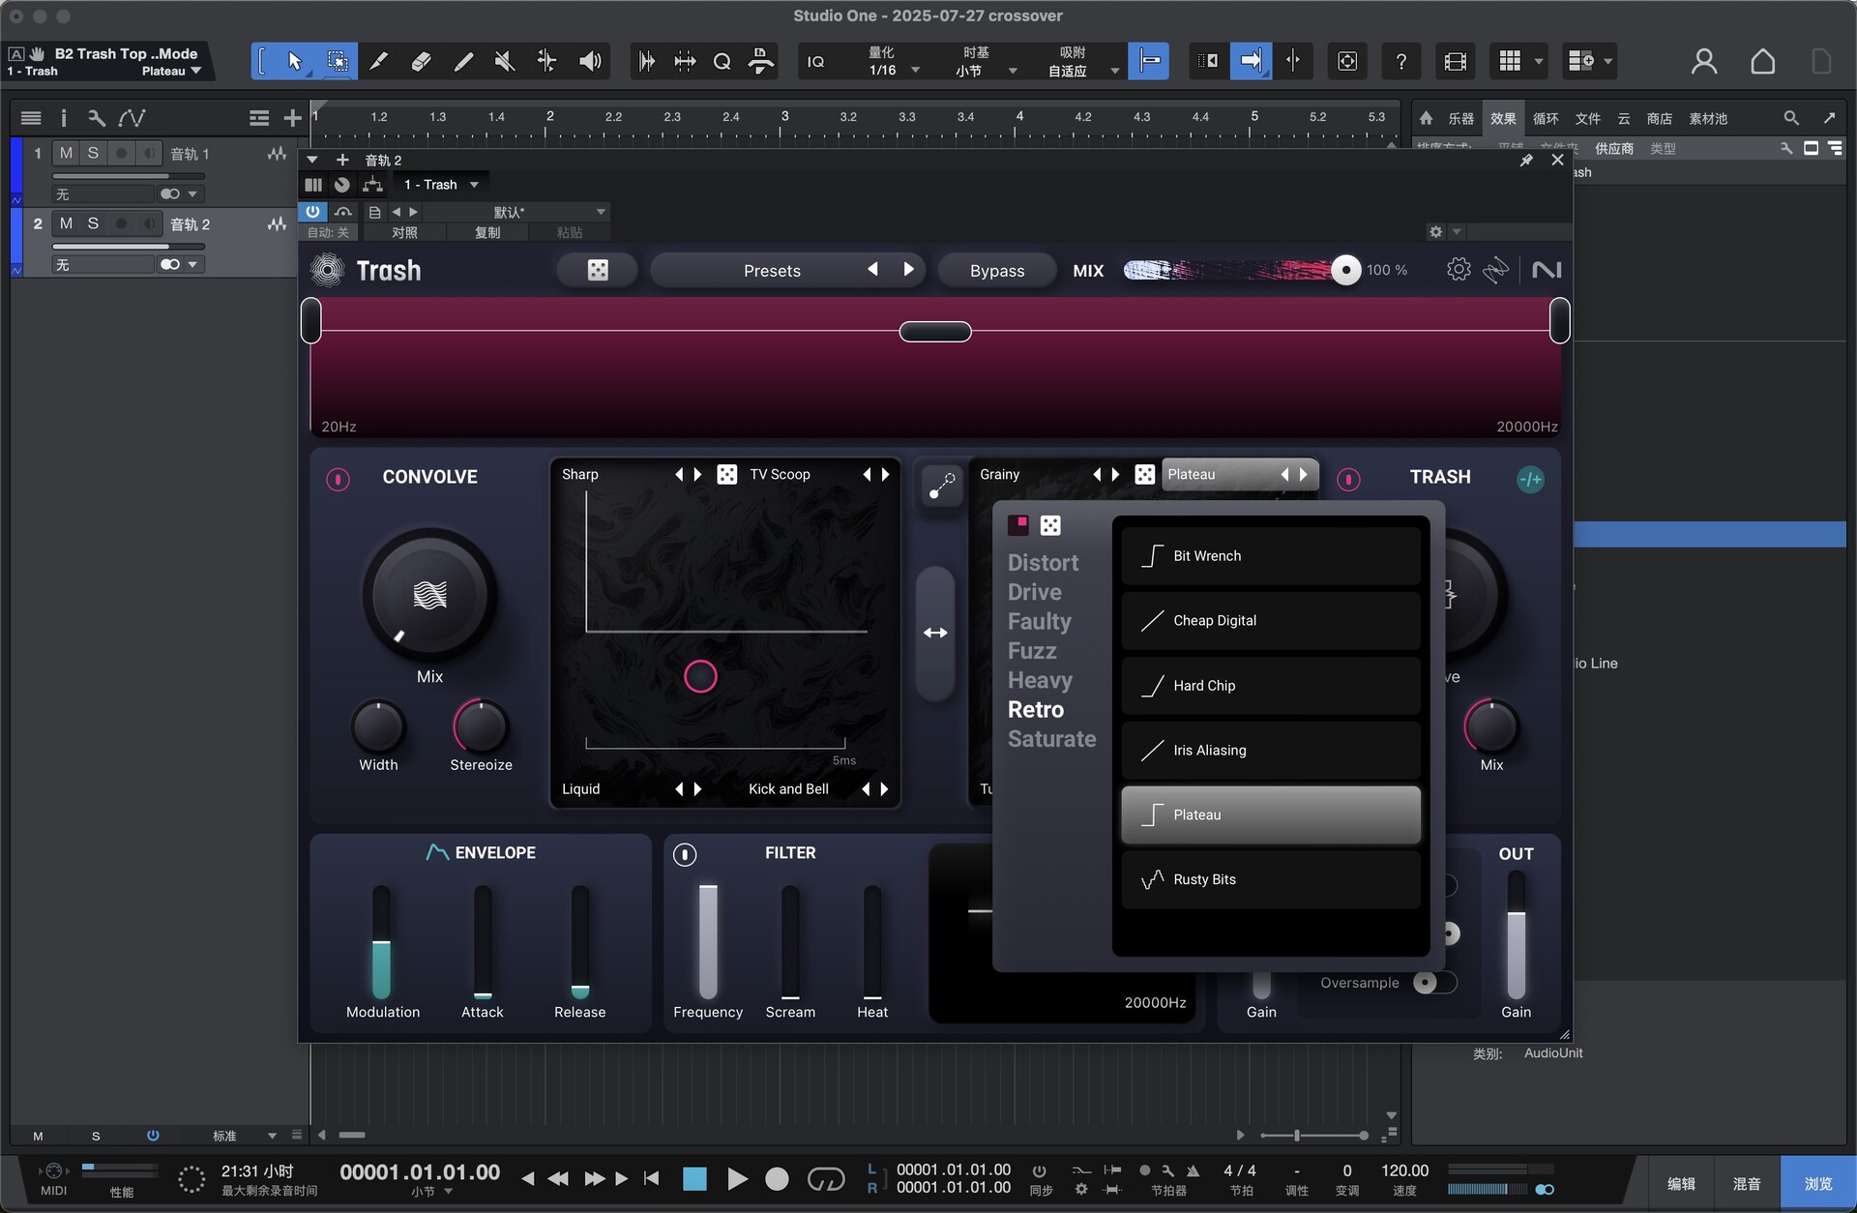Toggle plugin activate power button
Viewport: 1857px width, 1213px height.
(x=312, y=211)
